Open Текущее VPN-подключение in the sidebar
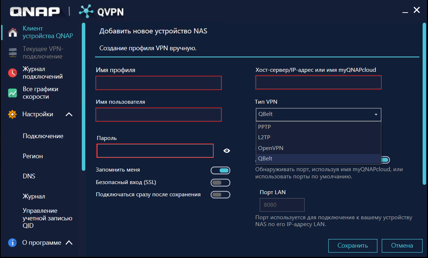428x258 pixels. coord(43,52)
